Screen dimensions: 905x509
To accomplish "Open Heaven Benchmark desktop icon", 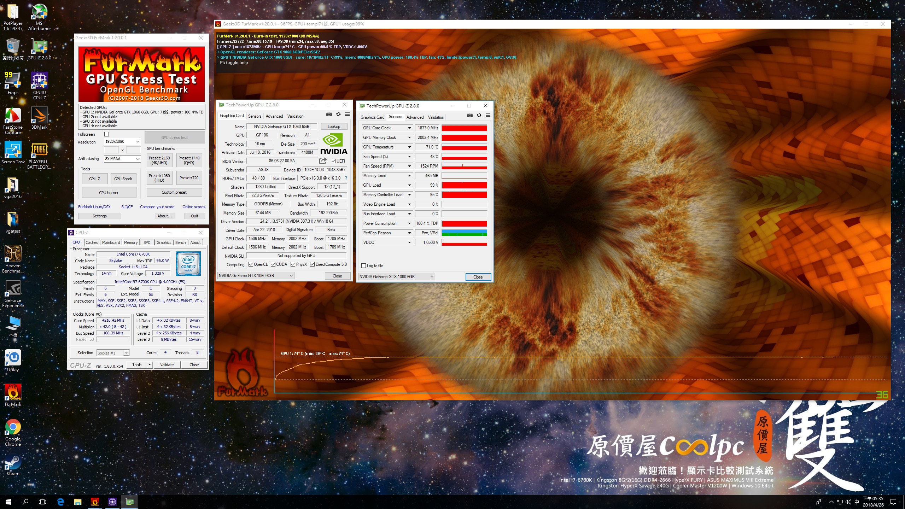I will click(x=13, y=260).
